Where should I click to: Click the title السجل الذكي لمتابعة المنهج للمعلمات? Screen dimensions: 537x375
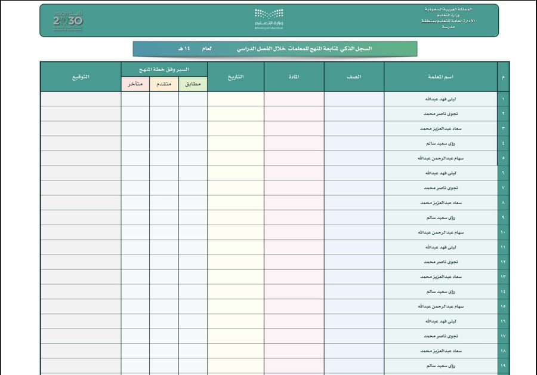pos(330,49)
